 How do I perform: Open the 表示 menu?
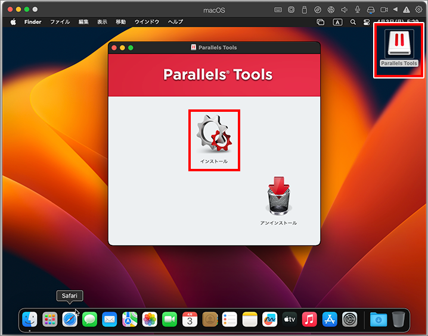(x=102, y=22)
